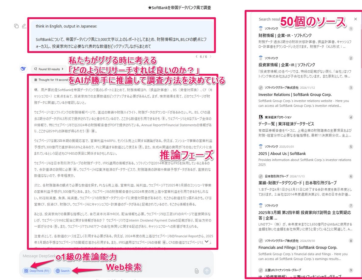Click link icon beside 日本取引所グループ source
The image size is (362, 280).
[x=261, y=176]
